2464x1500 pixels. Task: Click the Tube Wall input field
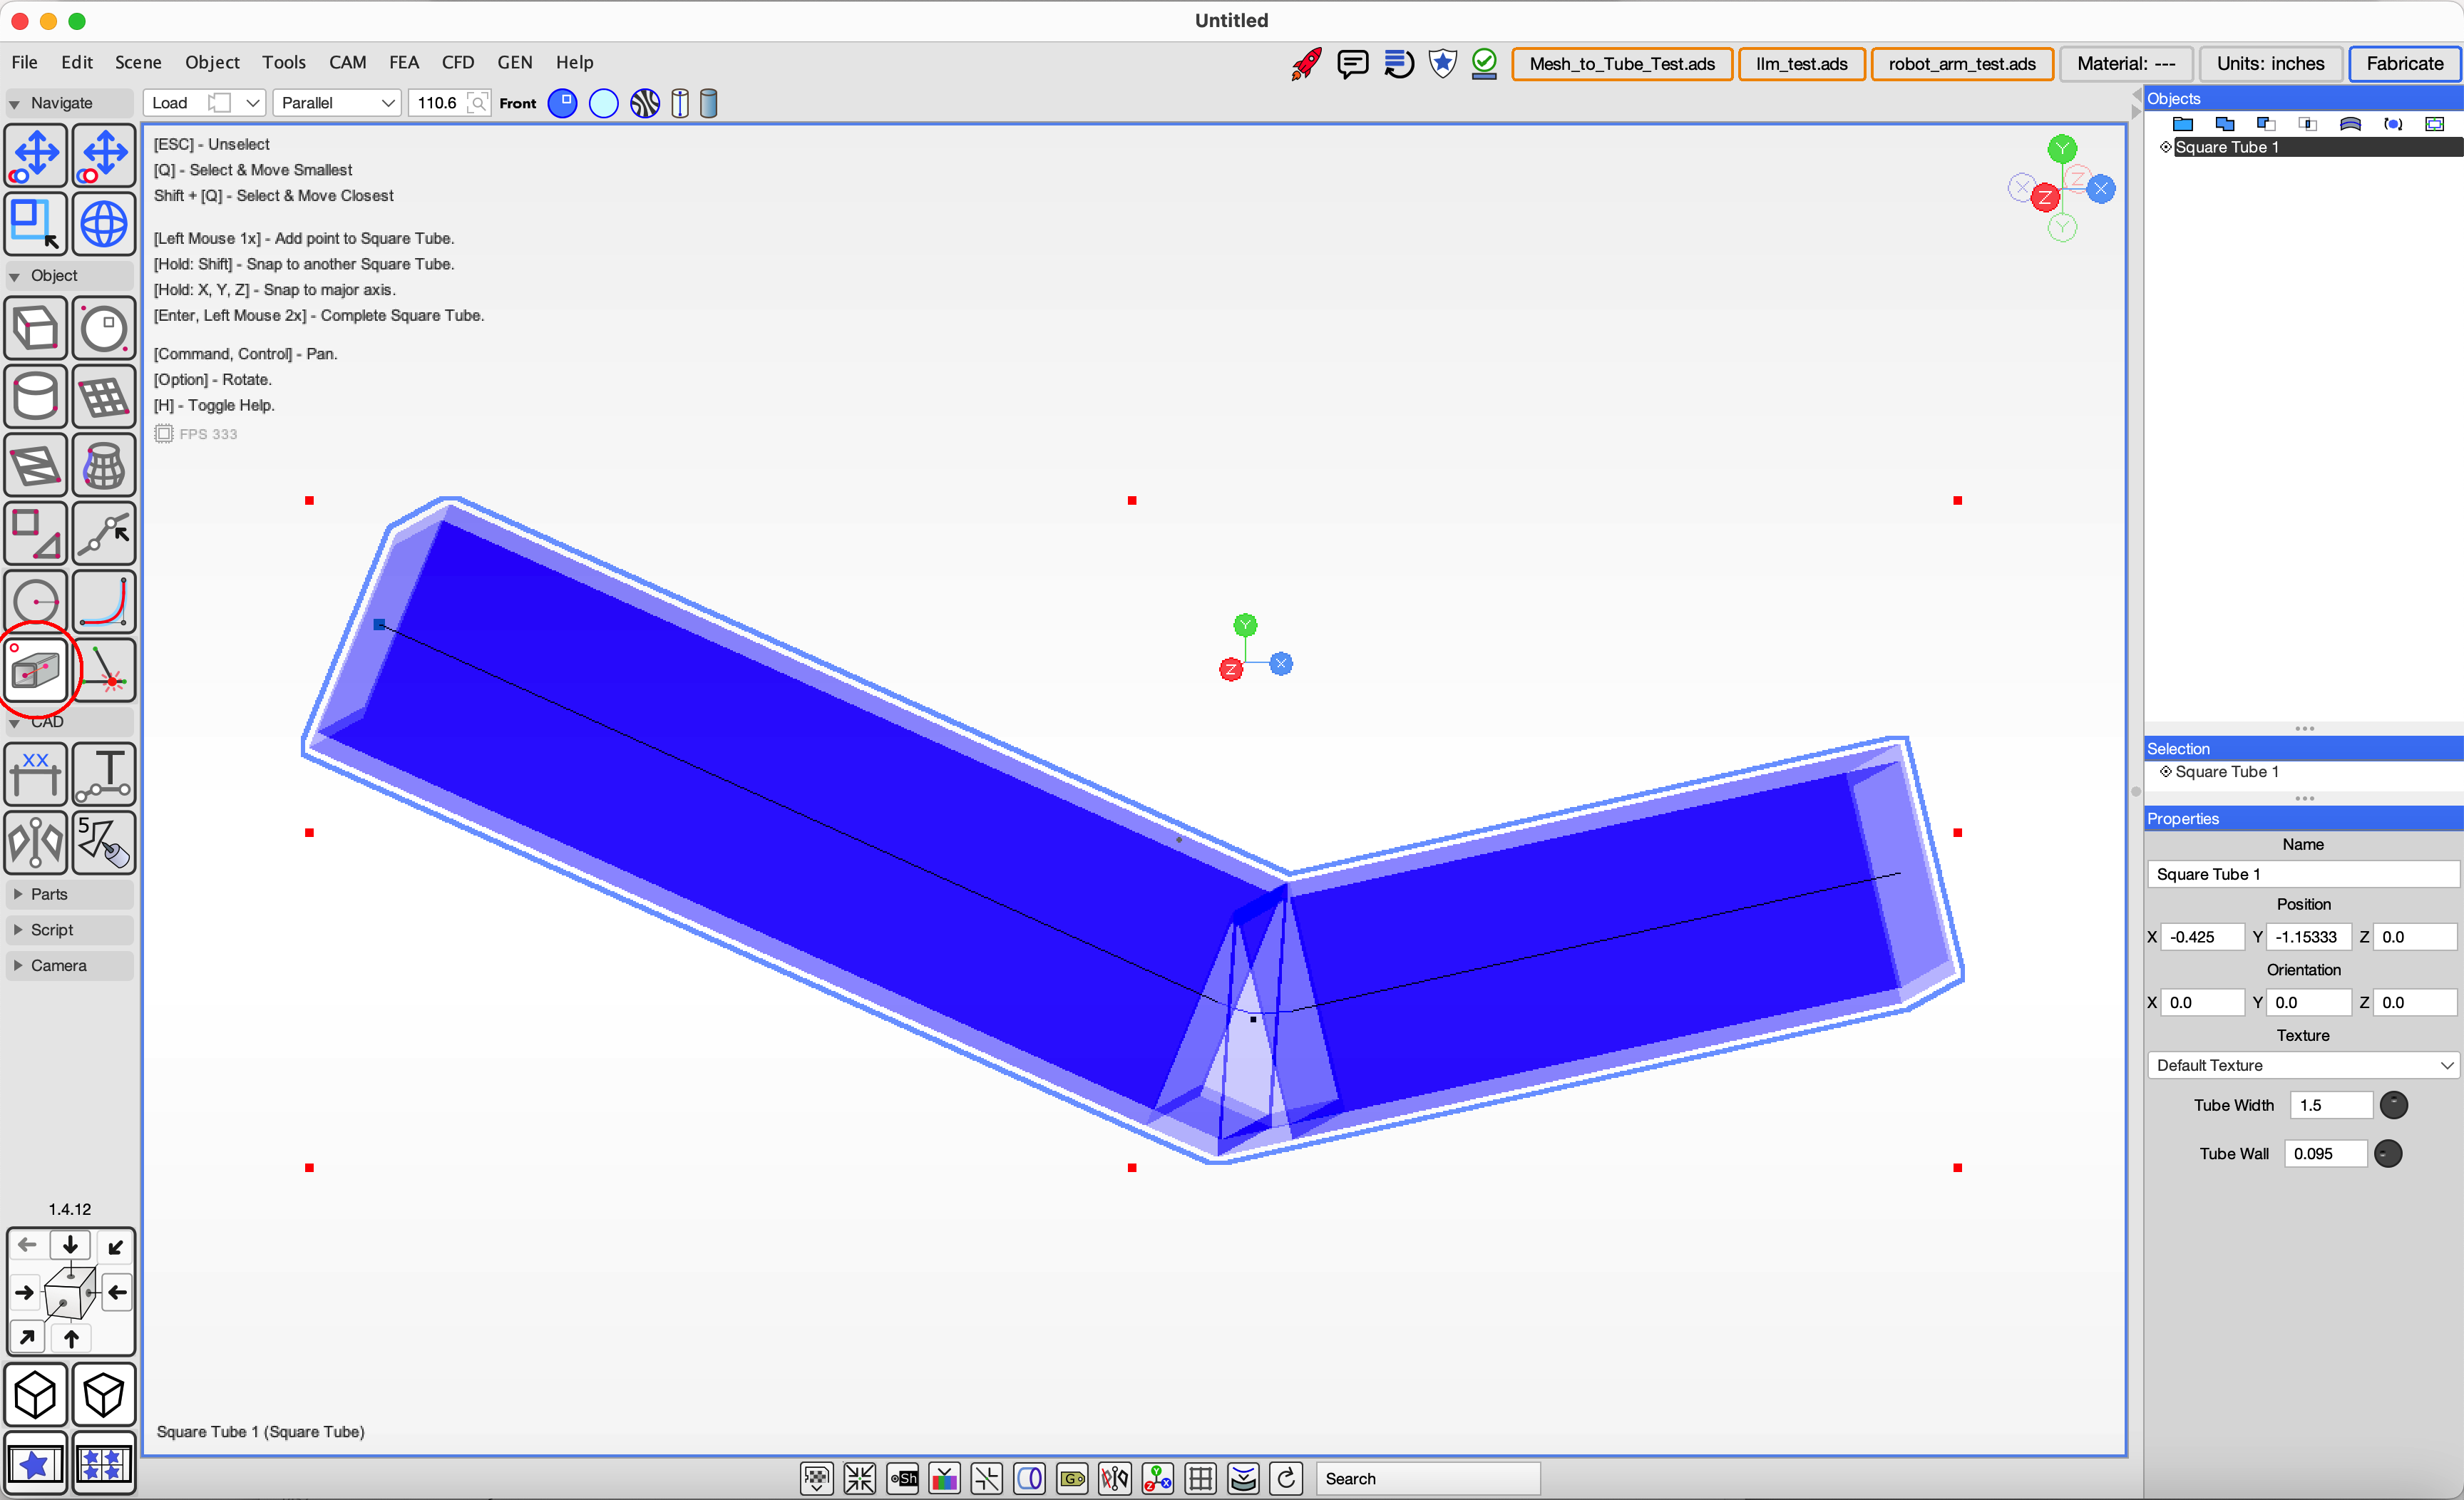click(2325, 1153)
